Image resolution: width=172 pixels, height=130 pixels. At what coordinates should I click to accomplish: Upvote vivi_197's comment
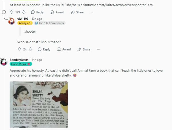pos(19,49)
